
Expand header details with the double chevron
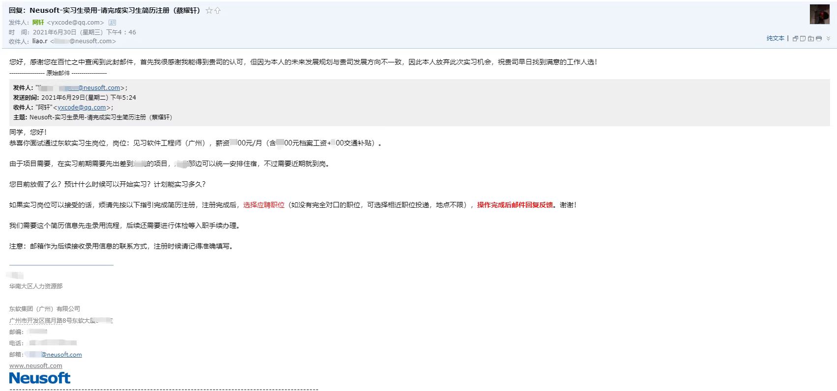click(x=828, y=38)
